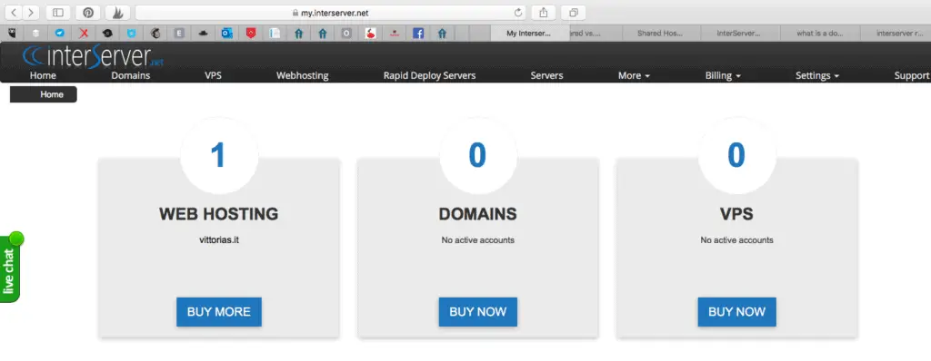Open the document-page pinned tab

click(275, 34)
